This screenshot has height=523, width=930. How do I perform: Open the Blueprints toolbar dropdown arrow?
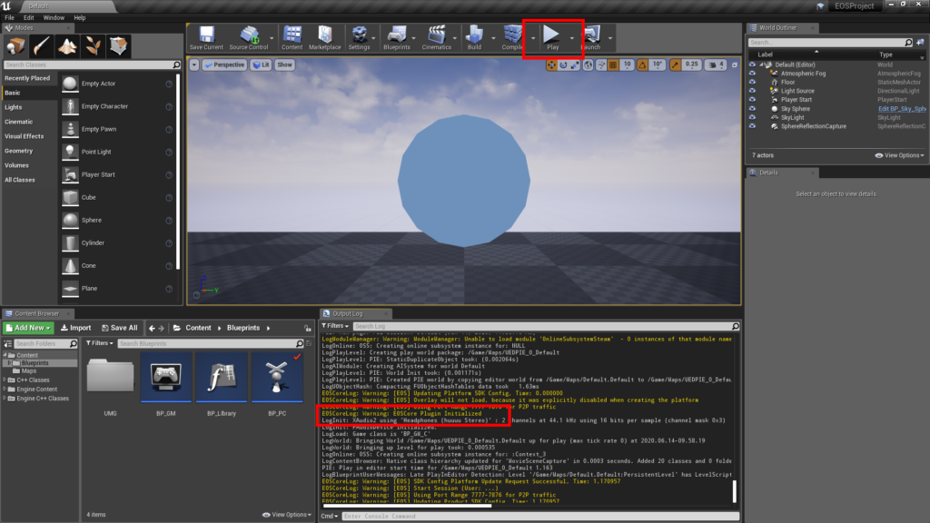pyautogui.click(x=413, y=38)
